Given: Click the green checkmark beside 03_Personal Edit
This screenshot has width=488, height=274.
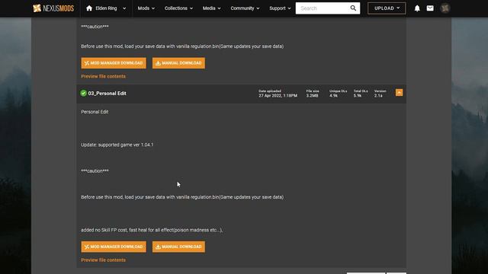Looking at the screenshot, I should pos(83,93).
